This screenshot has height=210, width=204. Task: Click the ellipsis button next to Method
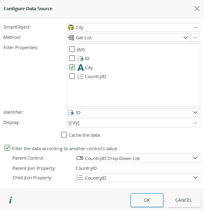tap(195, 38)
